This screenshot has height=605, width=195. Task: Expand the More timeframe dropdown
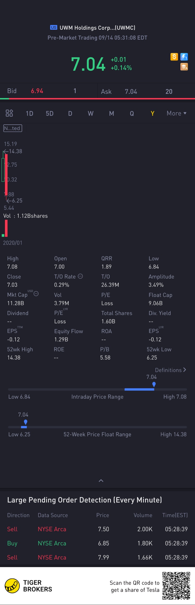tap(177, 113)
